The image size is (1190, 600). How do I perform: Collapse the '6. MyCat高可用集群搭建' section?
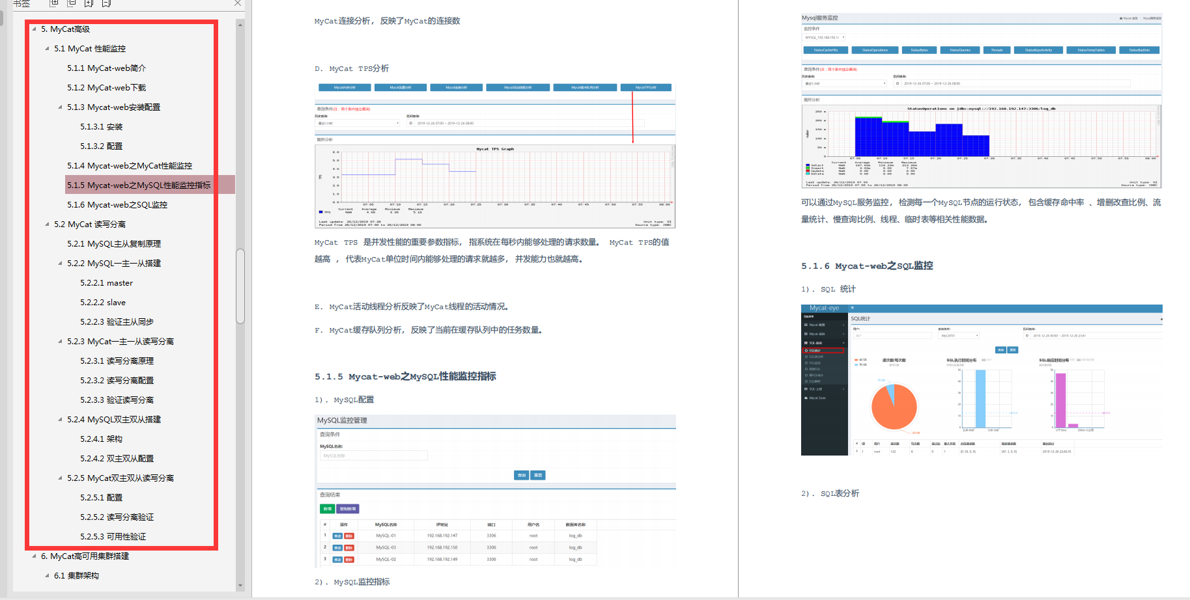(35, 556)
